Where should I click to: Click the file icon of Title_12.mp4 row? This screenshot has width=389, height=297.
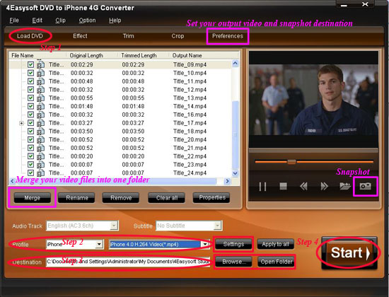pyautogui.click(x=41, y=90)
